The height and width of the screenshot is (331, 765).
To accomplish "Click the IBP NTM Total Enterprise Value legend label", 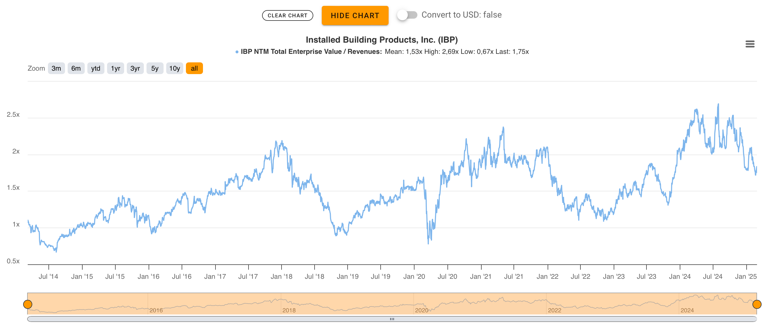I will (x=311, y=52).
